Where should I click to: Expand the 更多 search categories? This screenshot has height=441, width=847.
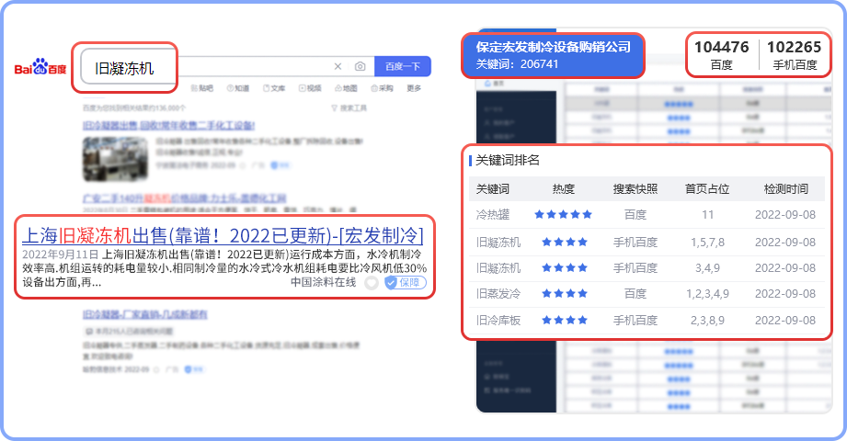(x=414, y=88)
